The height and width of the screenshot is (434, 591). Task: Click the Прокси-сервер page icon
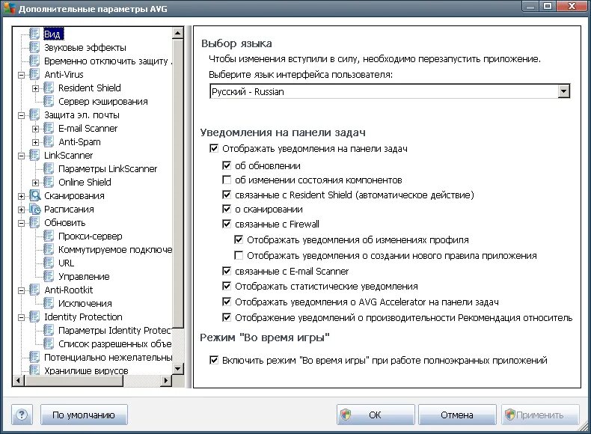click(48, 236)
